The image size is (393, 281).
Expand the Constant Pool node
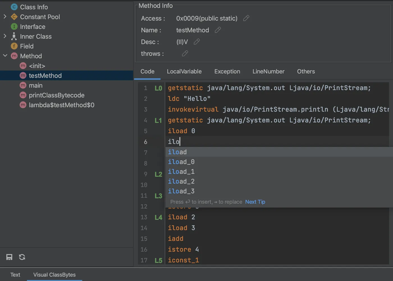pyautogui.click(x=5, y=17)
